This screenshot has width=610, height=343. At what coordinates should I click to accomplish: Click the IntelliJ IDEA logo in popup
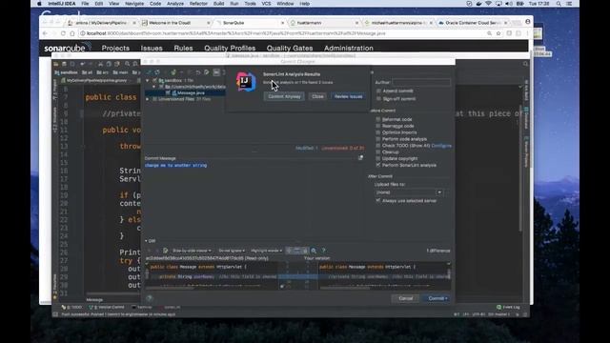tap(246, 82)
